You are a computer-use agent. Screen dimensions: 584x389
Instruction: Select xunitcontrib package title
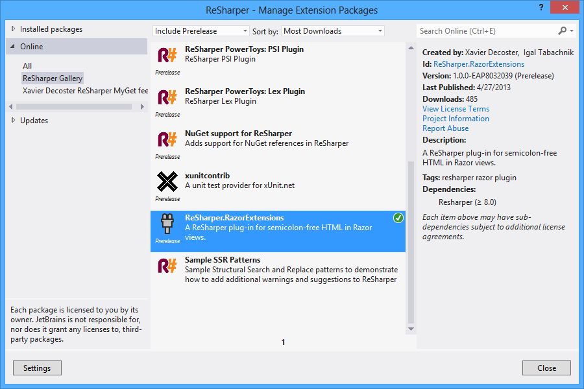point(207,175)
